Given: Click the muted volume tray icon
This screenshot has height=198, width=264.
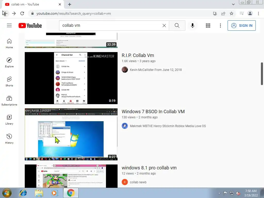Looking at the screenshot, I should (x=238, y=193).
